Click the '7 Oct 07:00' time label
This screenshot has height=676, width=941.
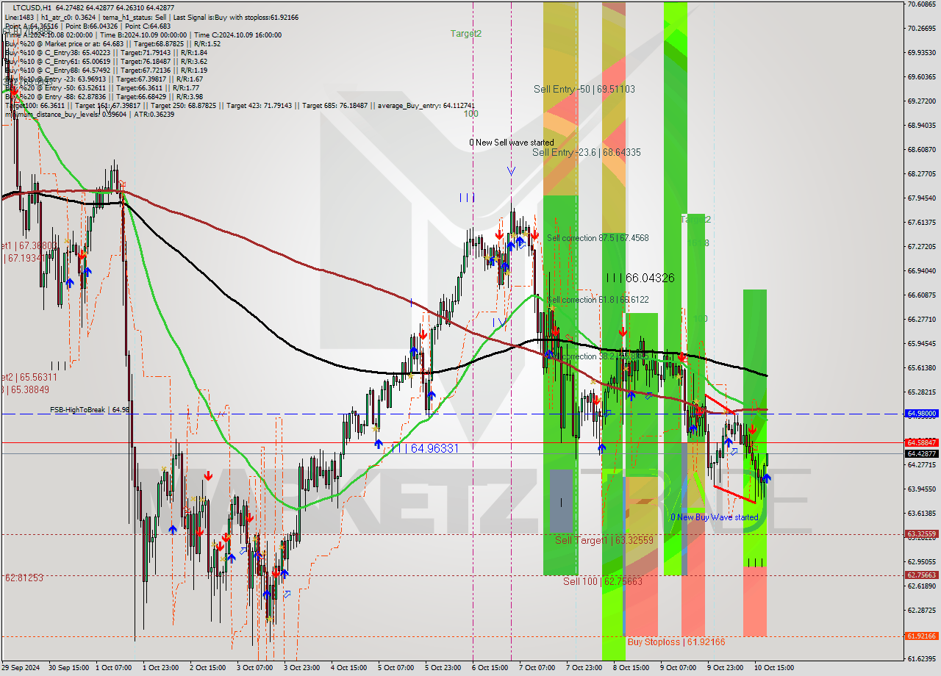click(539, 668)
